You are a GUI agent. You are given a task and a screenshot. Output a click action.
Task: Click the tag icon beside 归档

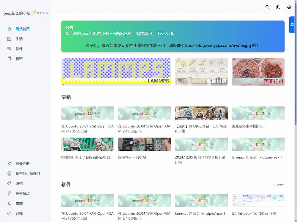[10, 184]
